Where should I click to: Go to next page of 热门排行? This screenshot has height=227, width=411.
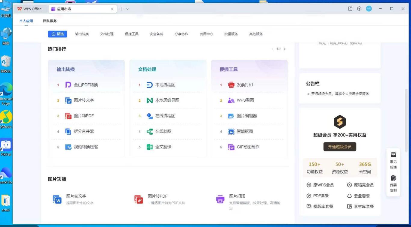[x=285, y=49]
